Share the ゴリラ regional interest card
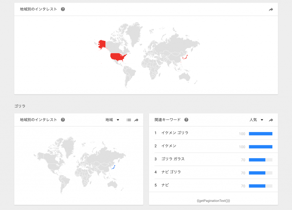This screenshot has height=210, width=292. [136, 120]
